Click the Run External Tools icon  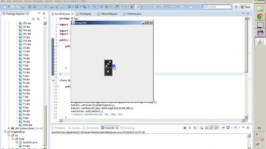tap(84, 7)
